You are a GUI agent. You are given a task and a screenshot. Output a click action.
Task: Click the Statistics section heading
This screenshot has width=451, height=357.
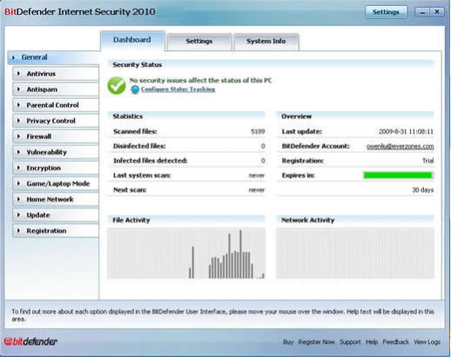pos(128,116)
